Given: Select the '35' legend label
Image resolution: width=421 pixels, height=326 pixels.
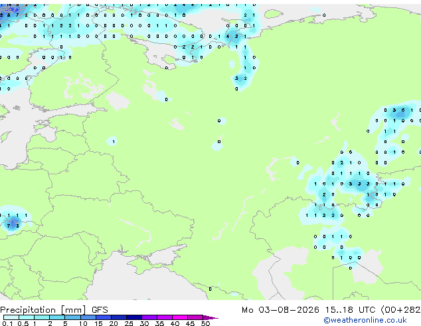Looking at the screenshot, I should coord(159,323).
